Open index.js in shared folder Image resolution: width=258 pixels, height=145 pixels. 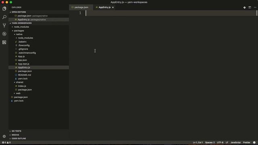tap(22, 86)
